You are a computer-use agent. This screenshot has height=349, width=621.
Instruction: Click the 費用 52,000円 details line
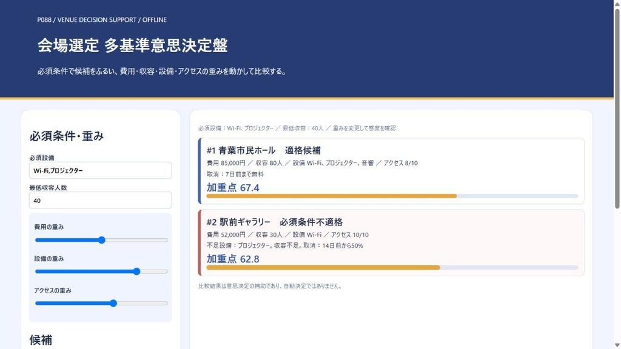click(x=287, y=234)
